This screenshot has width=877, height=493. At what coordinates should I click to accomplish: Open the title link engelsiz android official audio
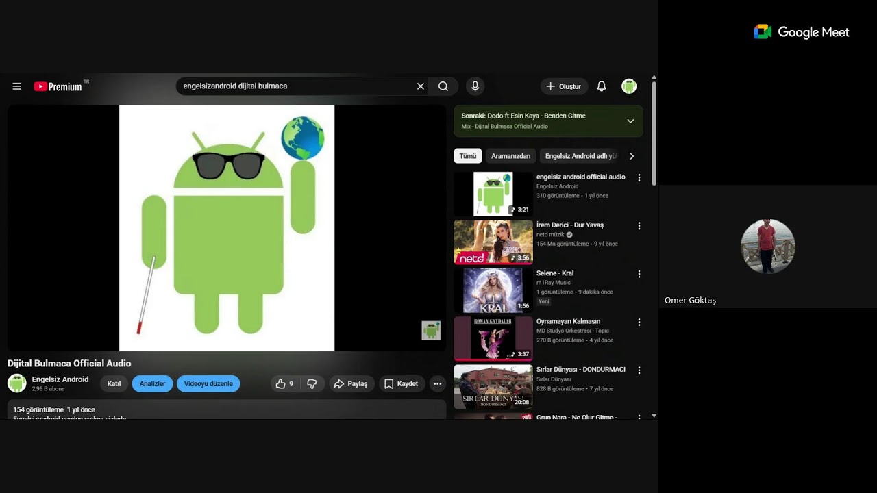click(x=581, y=177)
